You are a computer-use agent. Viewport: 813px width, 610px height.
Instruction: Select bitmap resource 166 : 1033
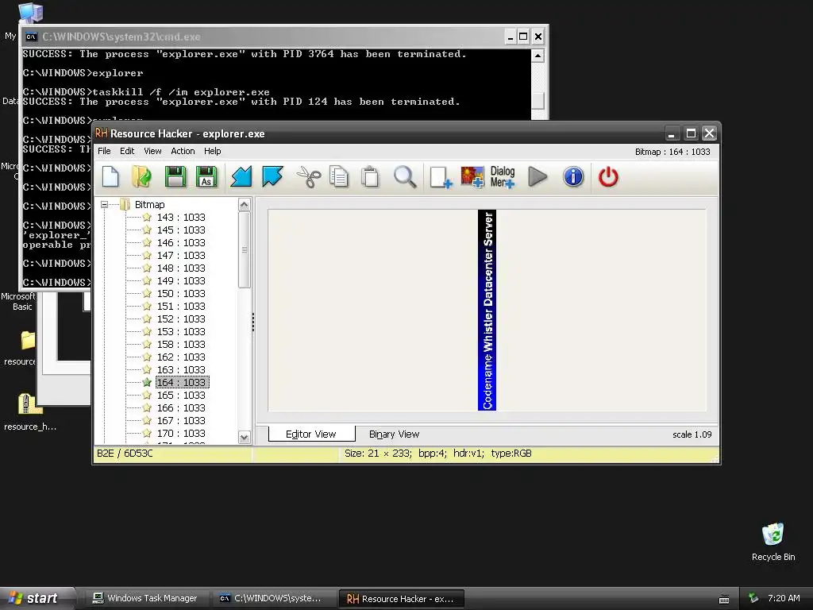pos(181,407)
